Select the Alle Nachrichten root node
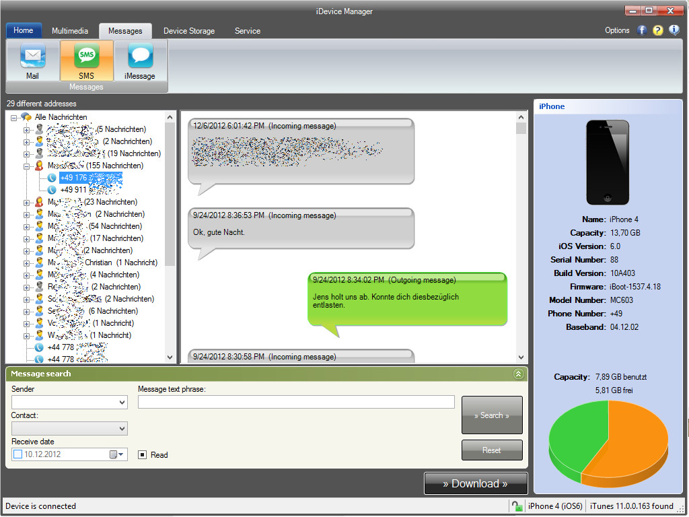Screen dimensions: 689x517 coord(61,117)
